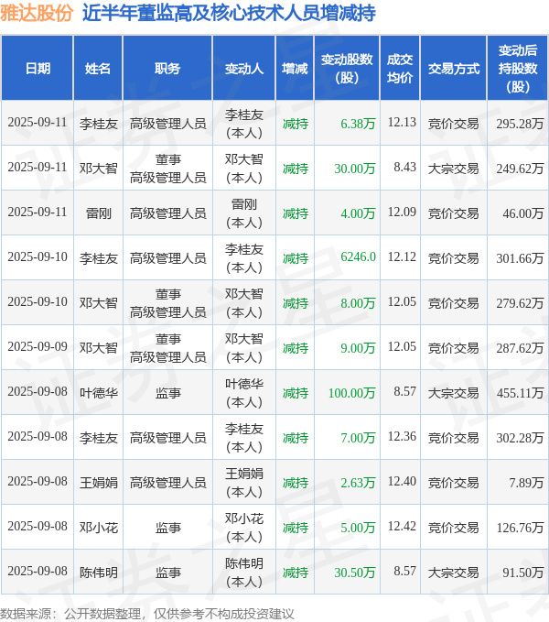Select the 2.63万 share change value
Viewport: 549px width, 622px height.
tap(358, 482)
